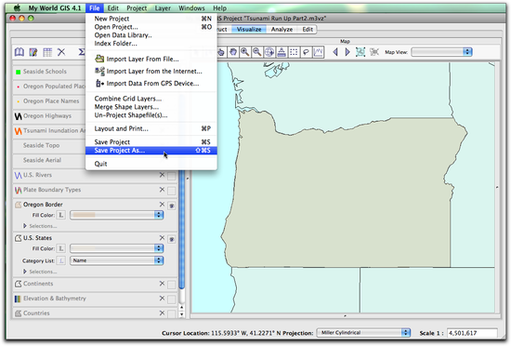The width and height of the screenshot is (511, 346).
Task: Choose Merge Shape Layers menu item
Action: point(151,107)
